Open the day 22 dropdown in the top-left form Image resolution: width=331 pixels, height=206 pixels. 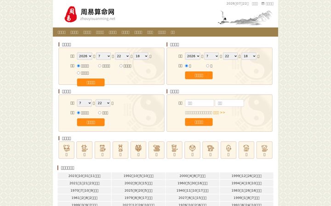pyautogui.click(x=122, y=56)
